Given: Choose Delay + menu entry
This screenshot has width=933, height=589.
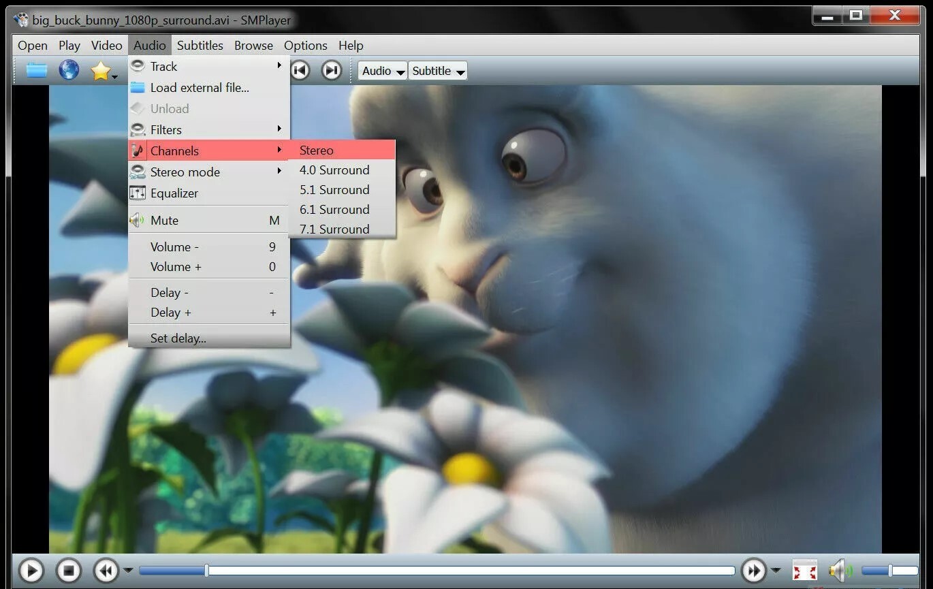Looking at the screenshot, I should pyautogui.click(x=209, y=312).
